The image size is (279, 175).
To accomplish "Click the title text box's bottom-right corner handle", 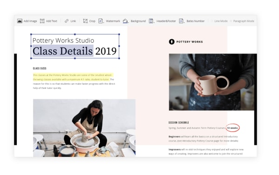I will click(x=119, y=58).
